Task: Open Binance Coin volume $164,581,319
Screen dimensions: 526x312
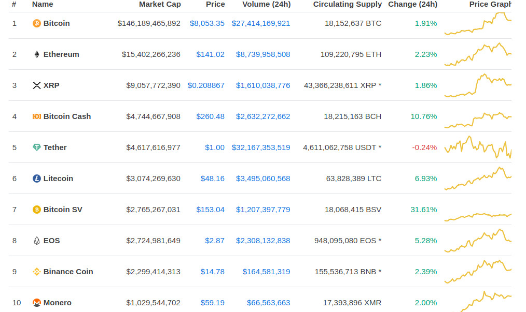Action: click(x=266, y=272)
